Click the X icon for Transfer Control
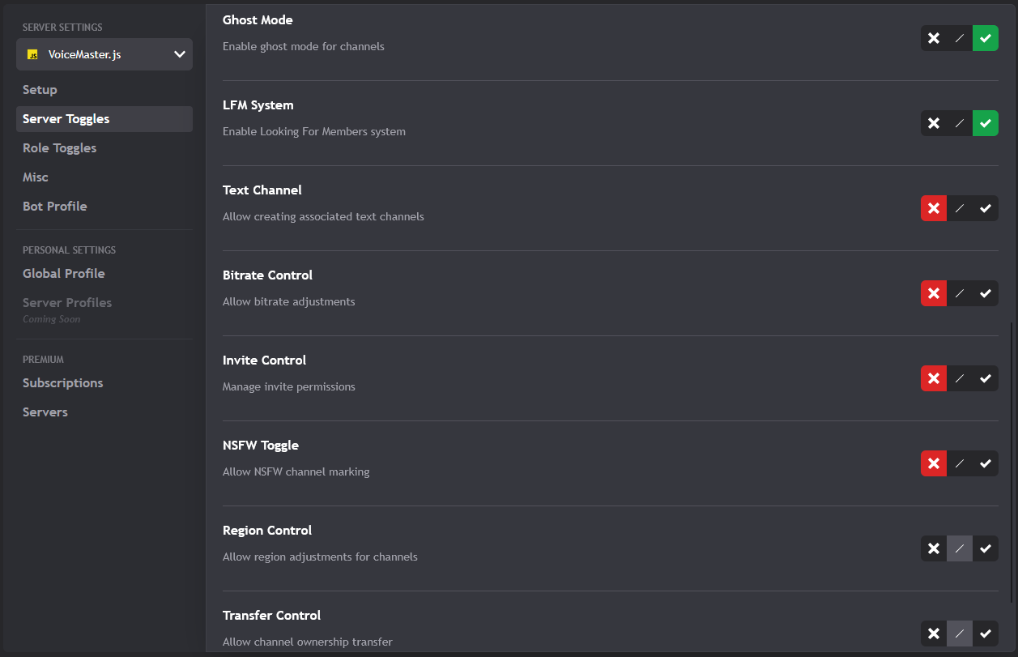1018x657 pixels. (933, 634)
